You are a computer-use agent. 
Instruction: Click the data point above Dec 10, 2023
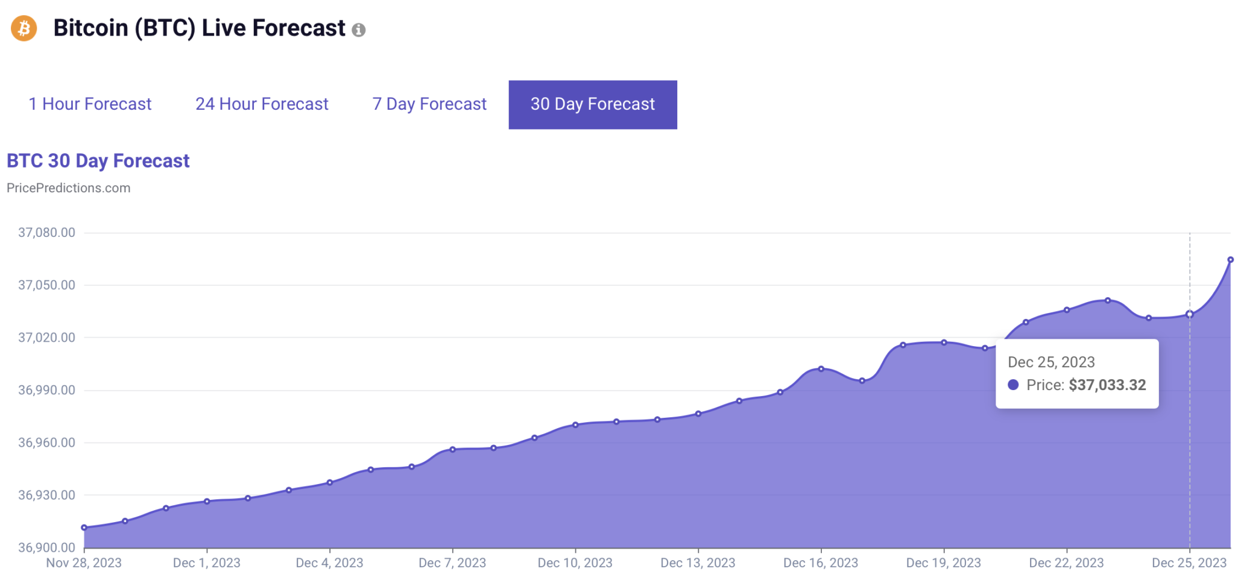tap(575, 425)
